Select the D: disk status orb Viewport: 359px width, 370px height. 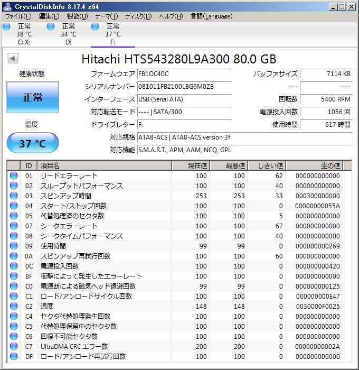pos(51,26)
